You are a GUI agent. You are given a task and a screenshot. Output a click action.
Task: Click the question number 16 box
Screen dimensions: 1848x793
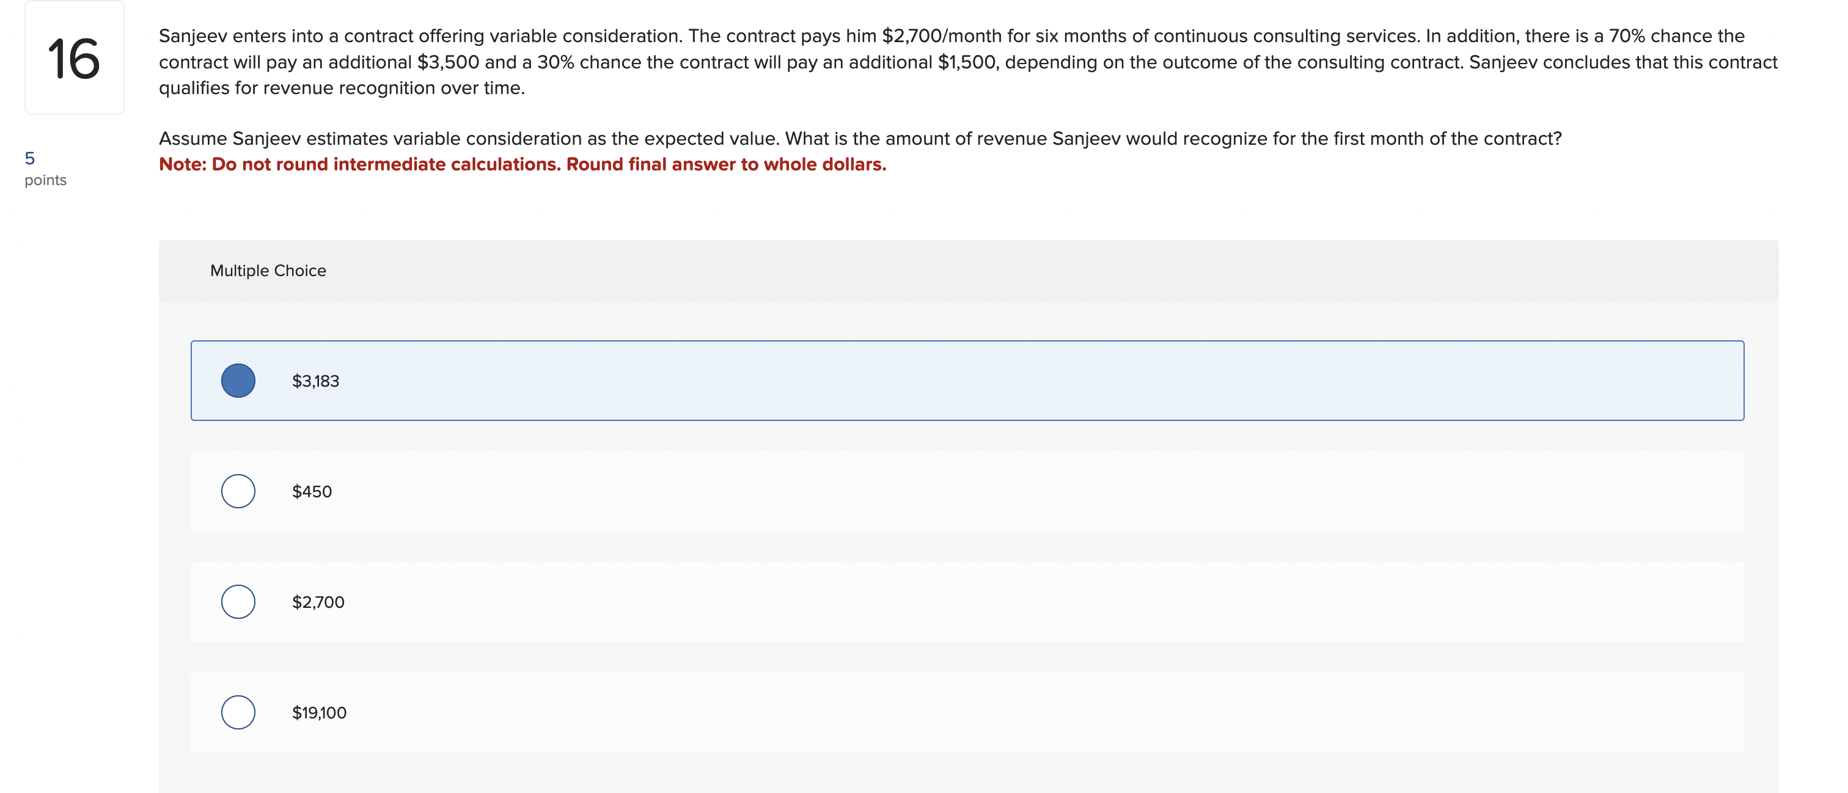[74, 57]
